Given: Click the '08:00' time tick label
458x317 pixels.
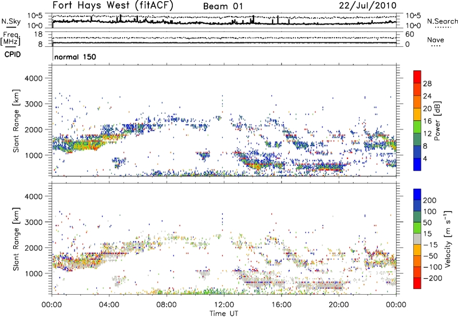Looking at the screenshot, I should (x=167, y=305).
